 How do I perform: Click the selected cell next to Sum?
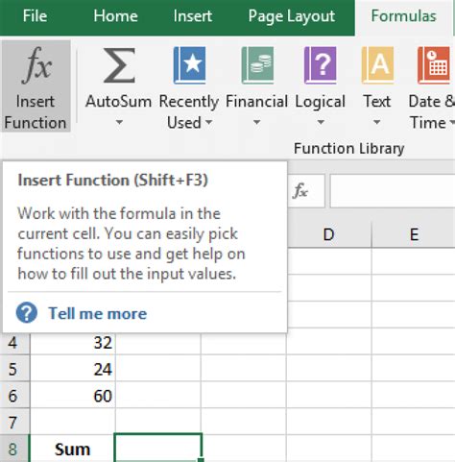pyautogui.click(x=158, y=448)
